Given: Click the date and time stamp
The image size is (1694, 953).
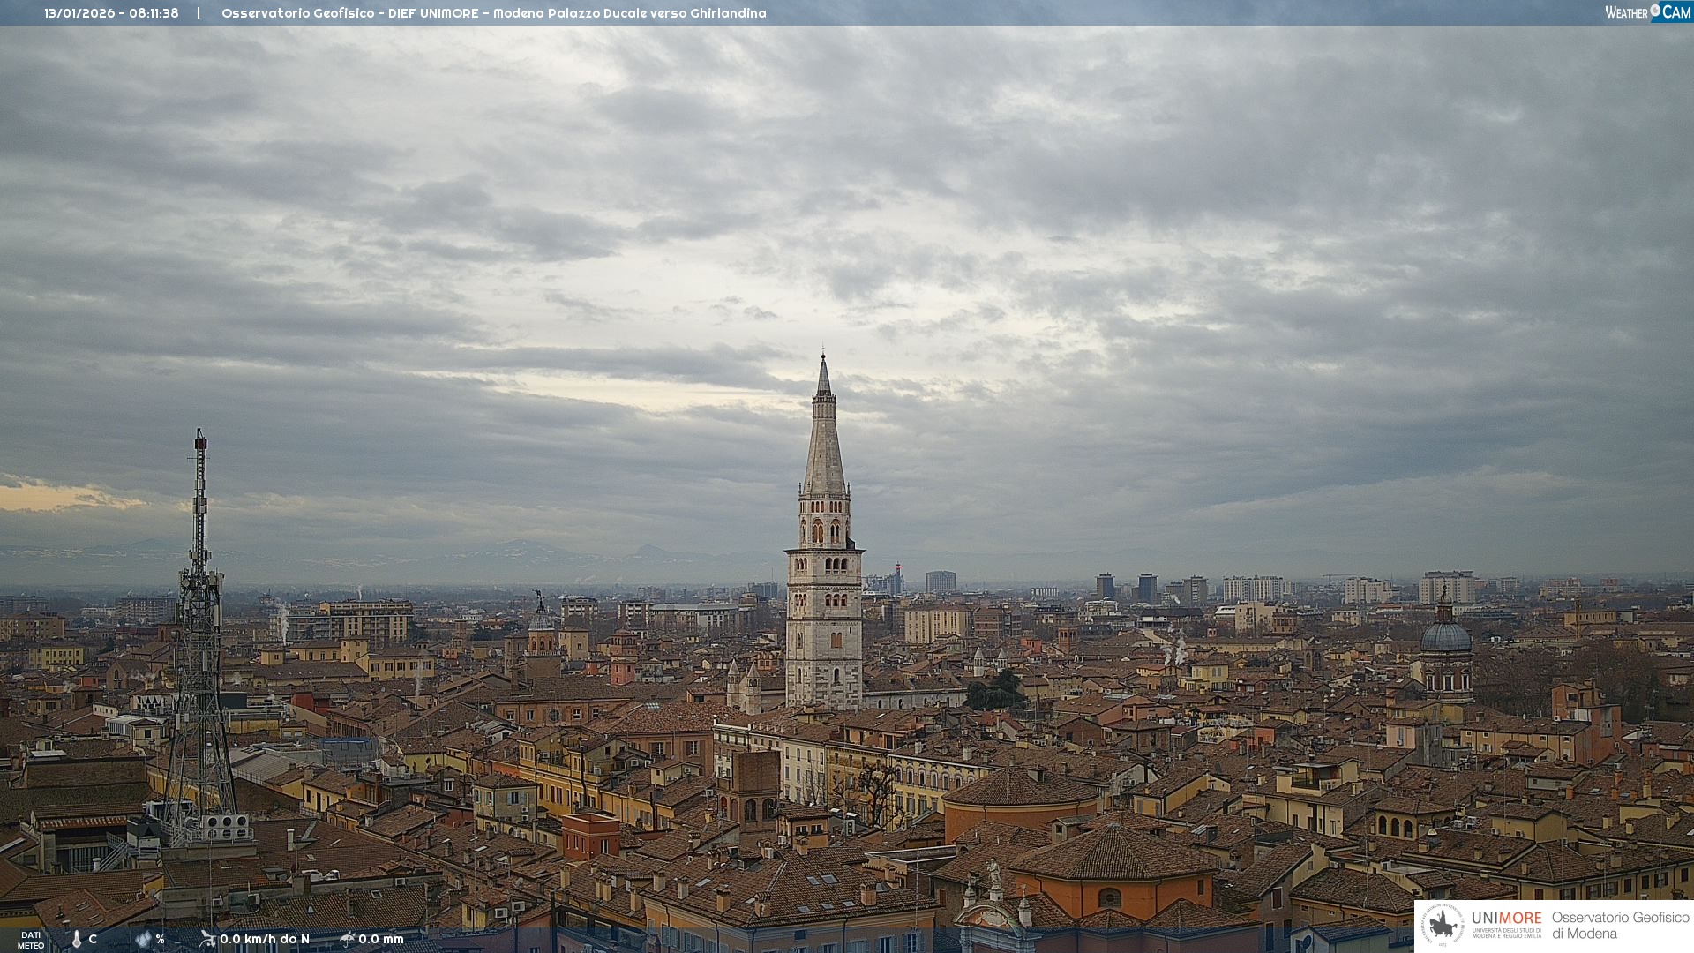Looking at the screenshot, I should pyautogui.click(x=111, y=13).
